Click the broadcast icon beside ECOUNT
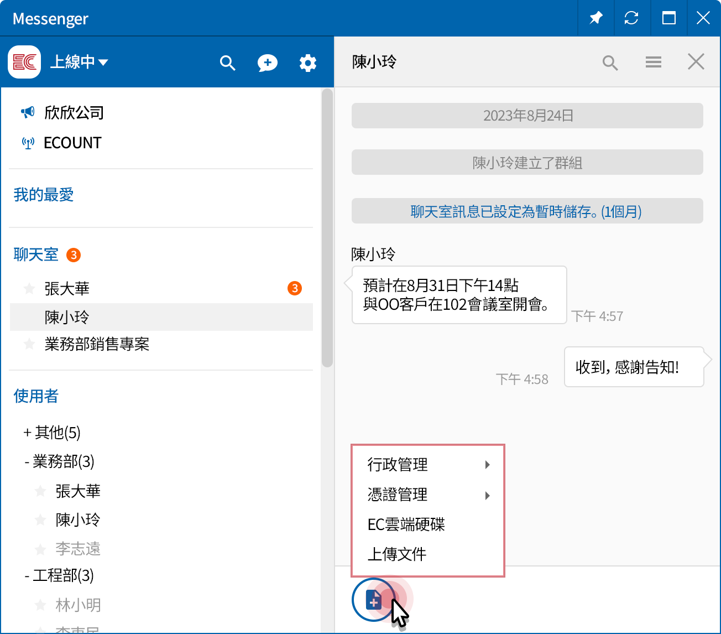Image resolution: width=721 pixels, height=634 pixels. pyautogui.click(x=27, y=142)
